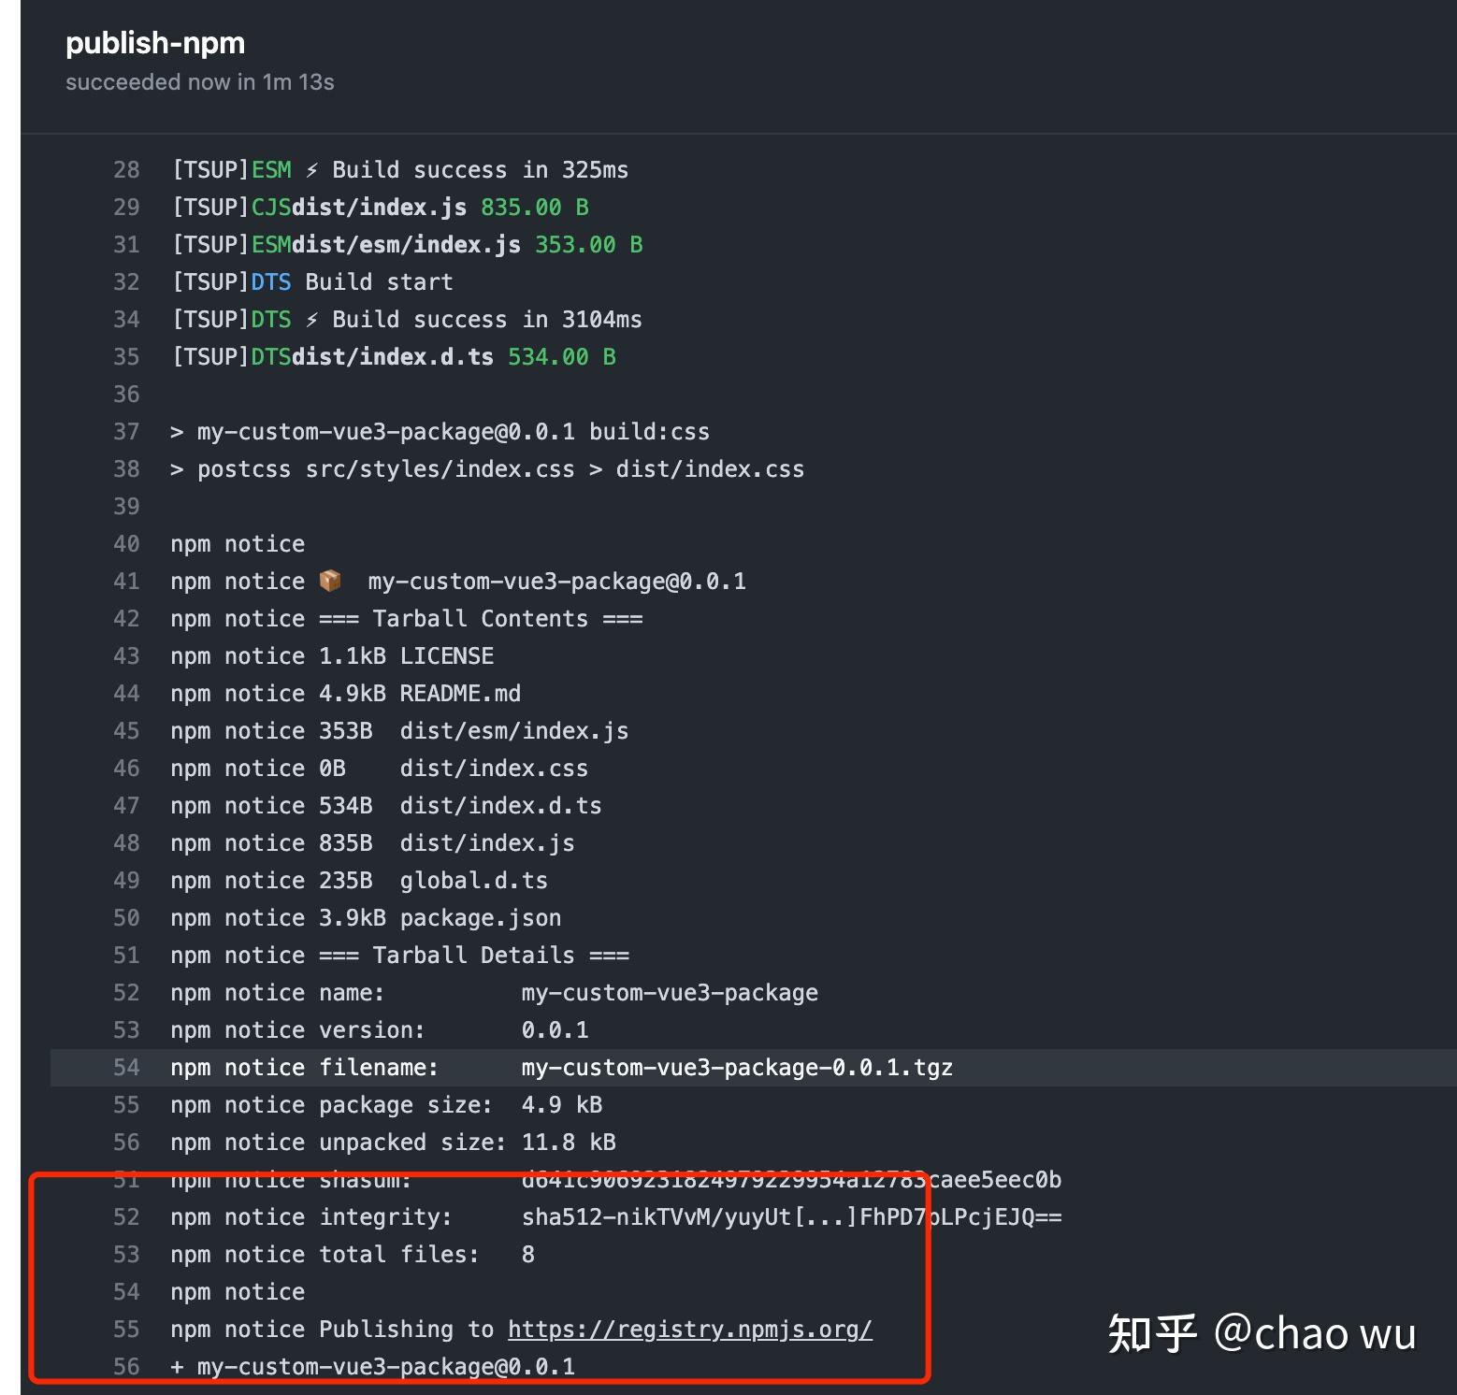Click the 'DTS Build start' log line

tap(312, 282)
